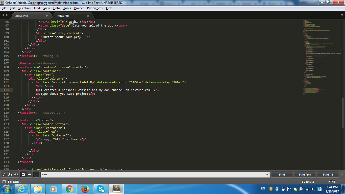Open Google Chrome from taskbar
The width and height of the screenshot is (345, 194).
click(x=69, y=189)
